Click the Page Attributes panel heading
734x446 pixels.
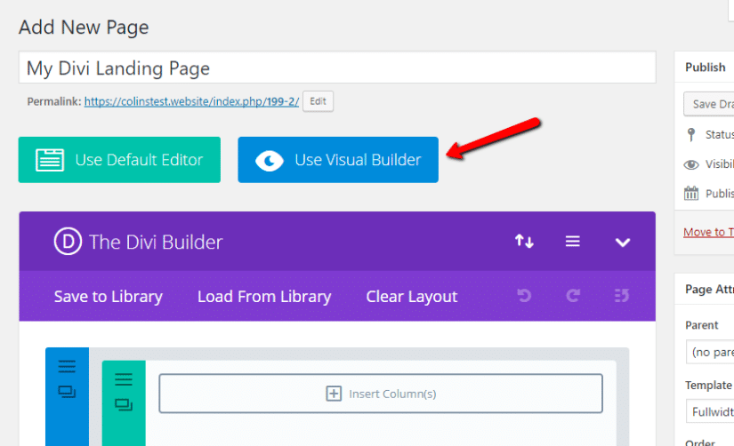710,290
